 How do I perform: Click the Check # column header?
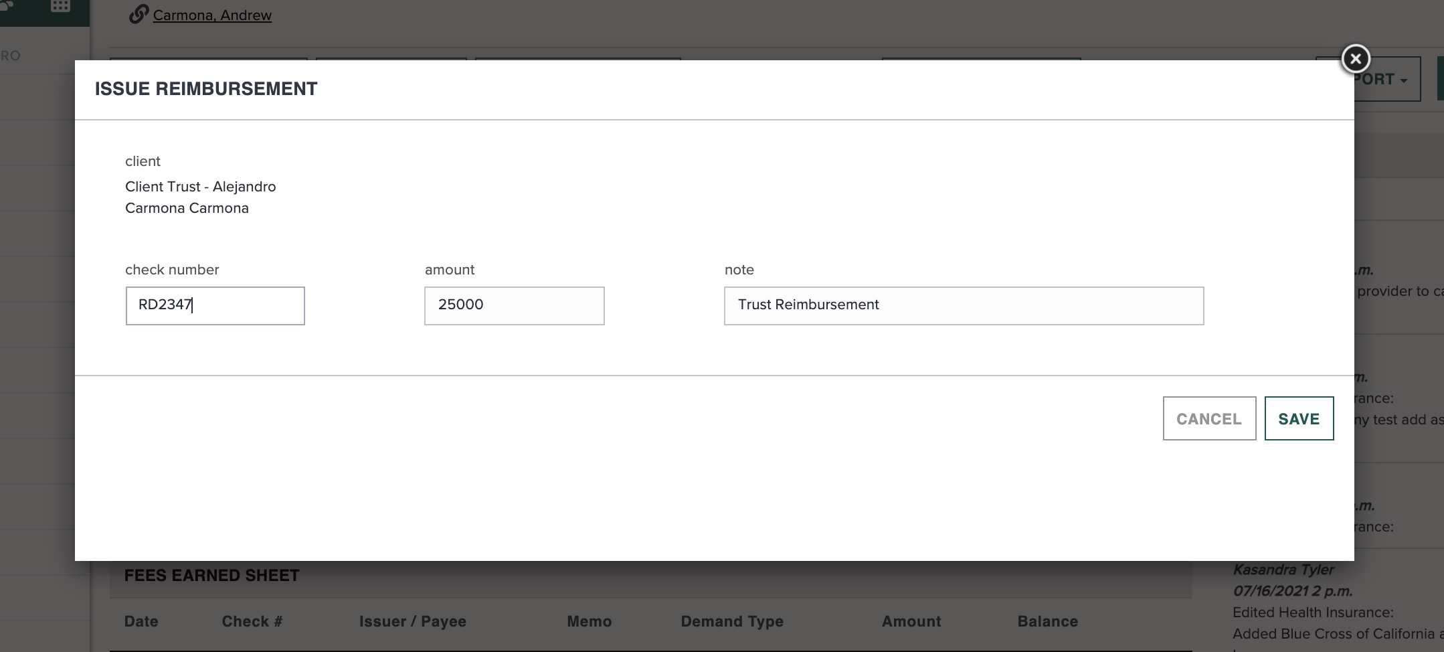click(x=252, y=621)
